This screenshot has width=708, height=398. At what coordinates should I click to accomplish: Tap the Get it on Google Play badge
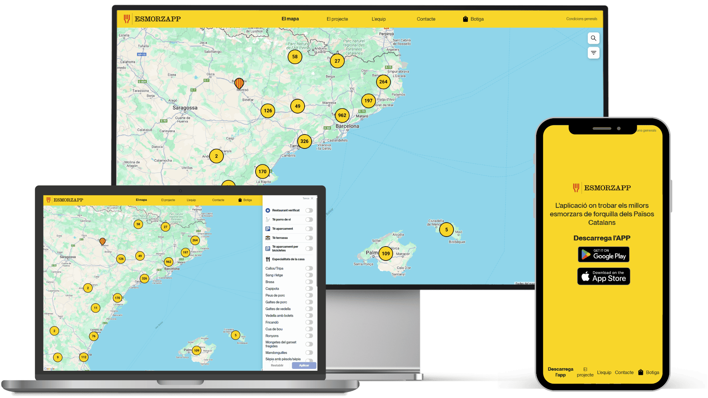[x=604, y=255]
